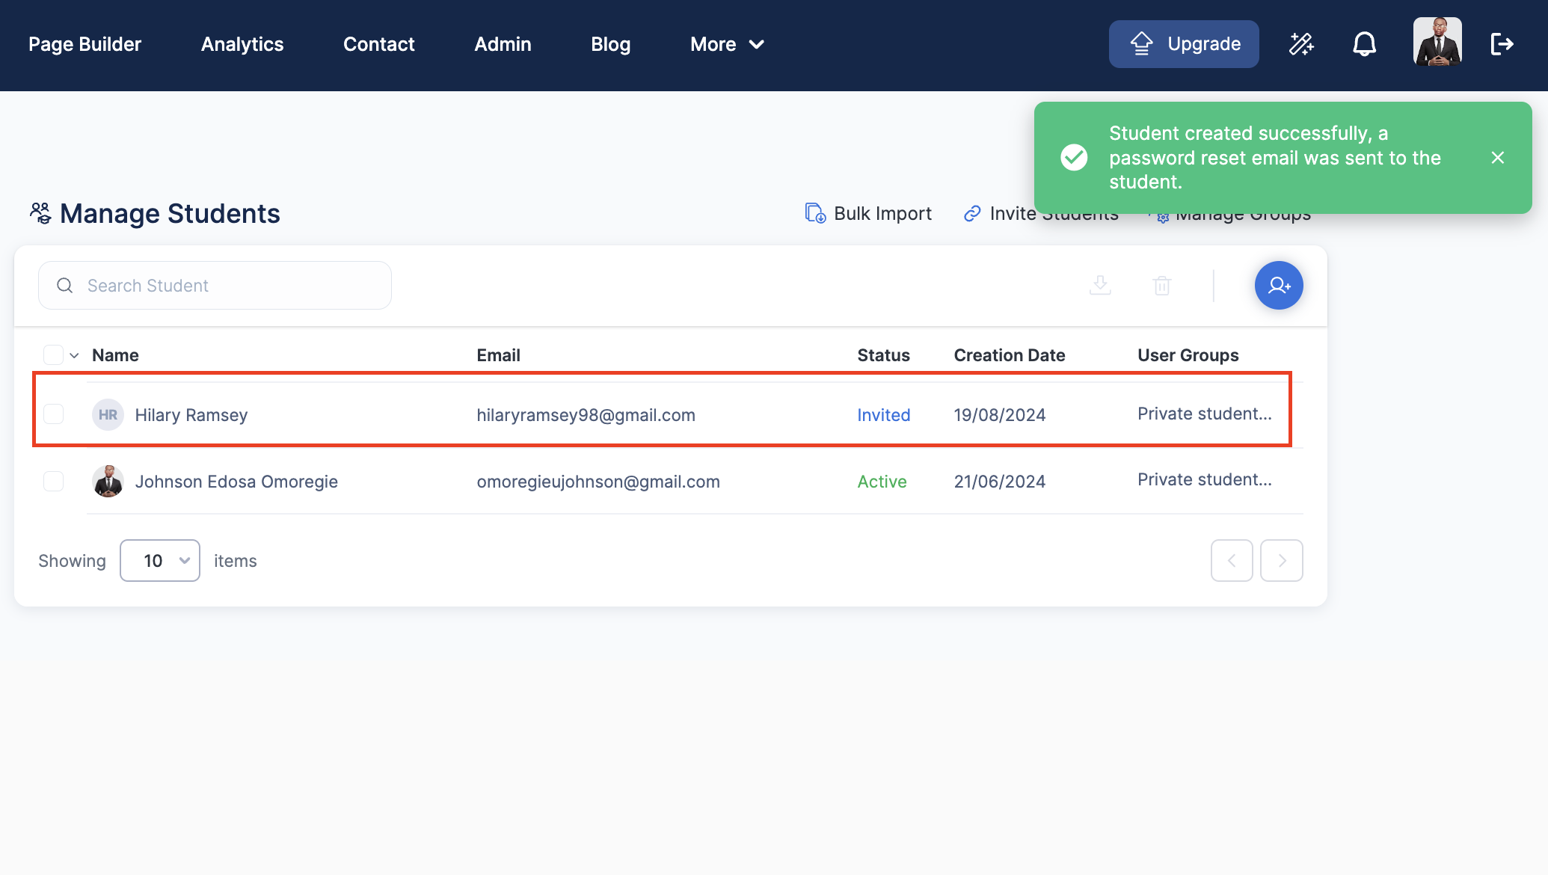Open the notifications bell
This screenshot has width=1548, height=875.
[1364, 44]
